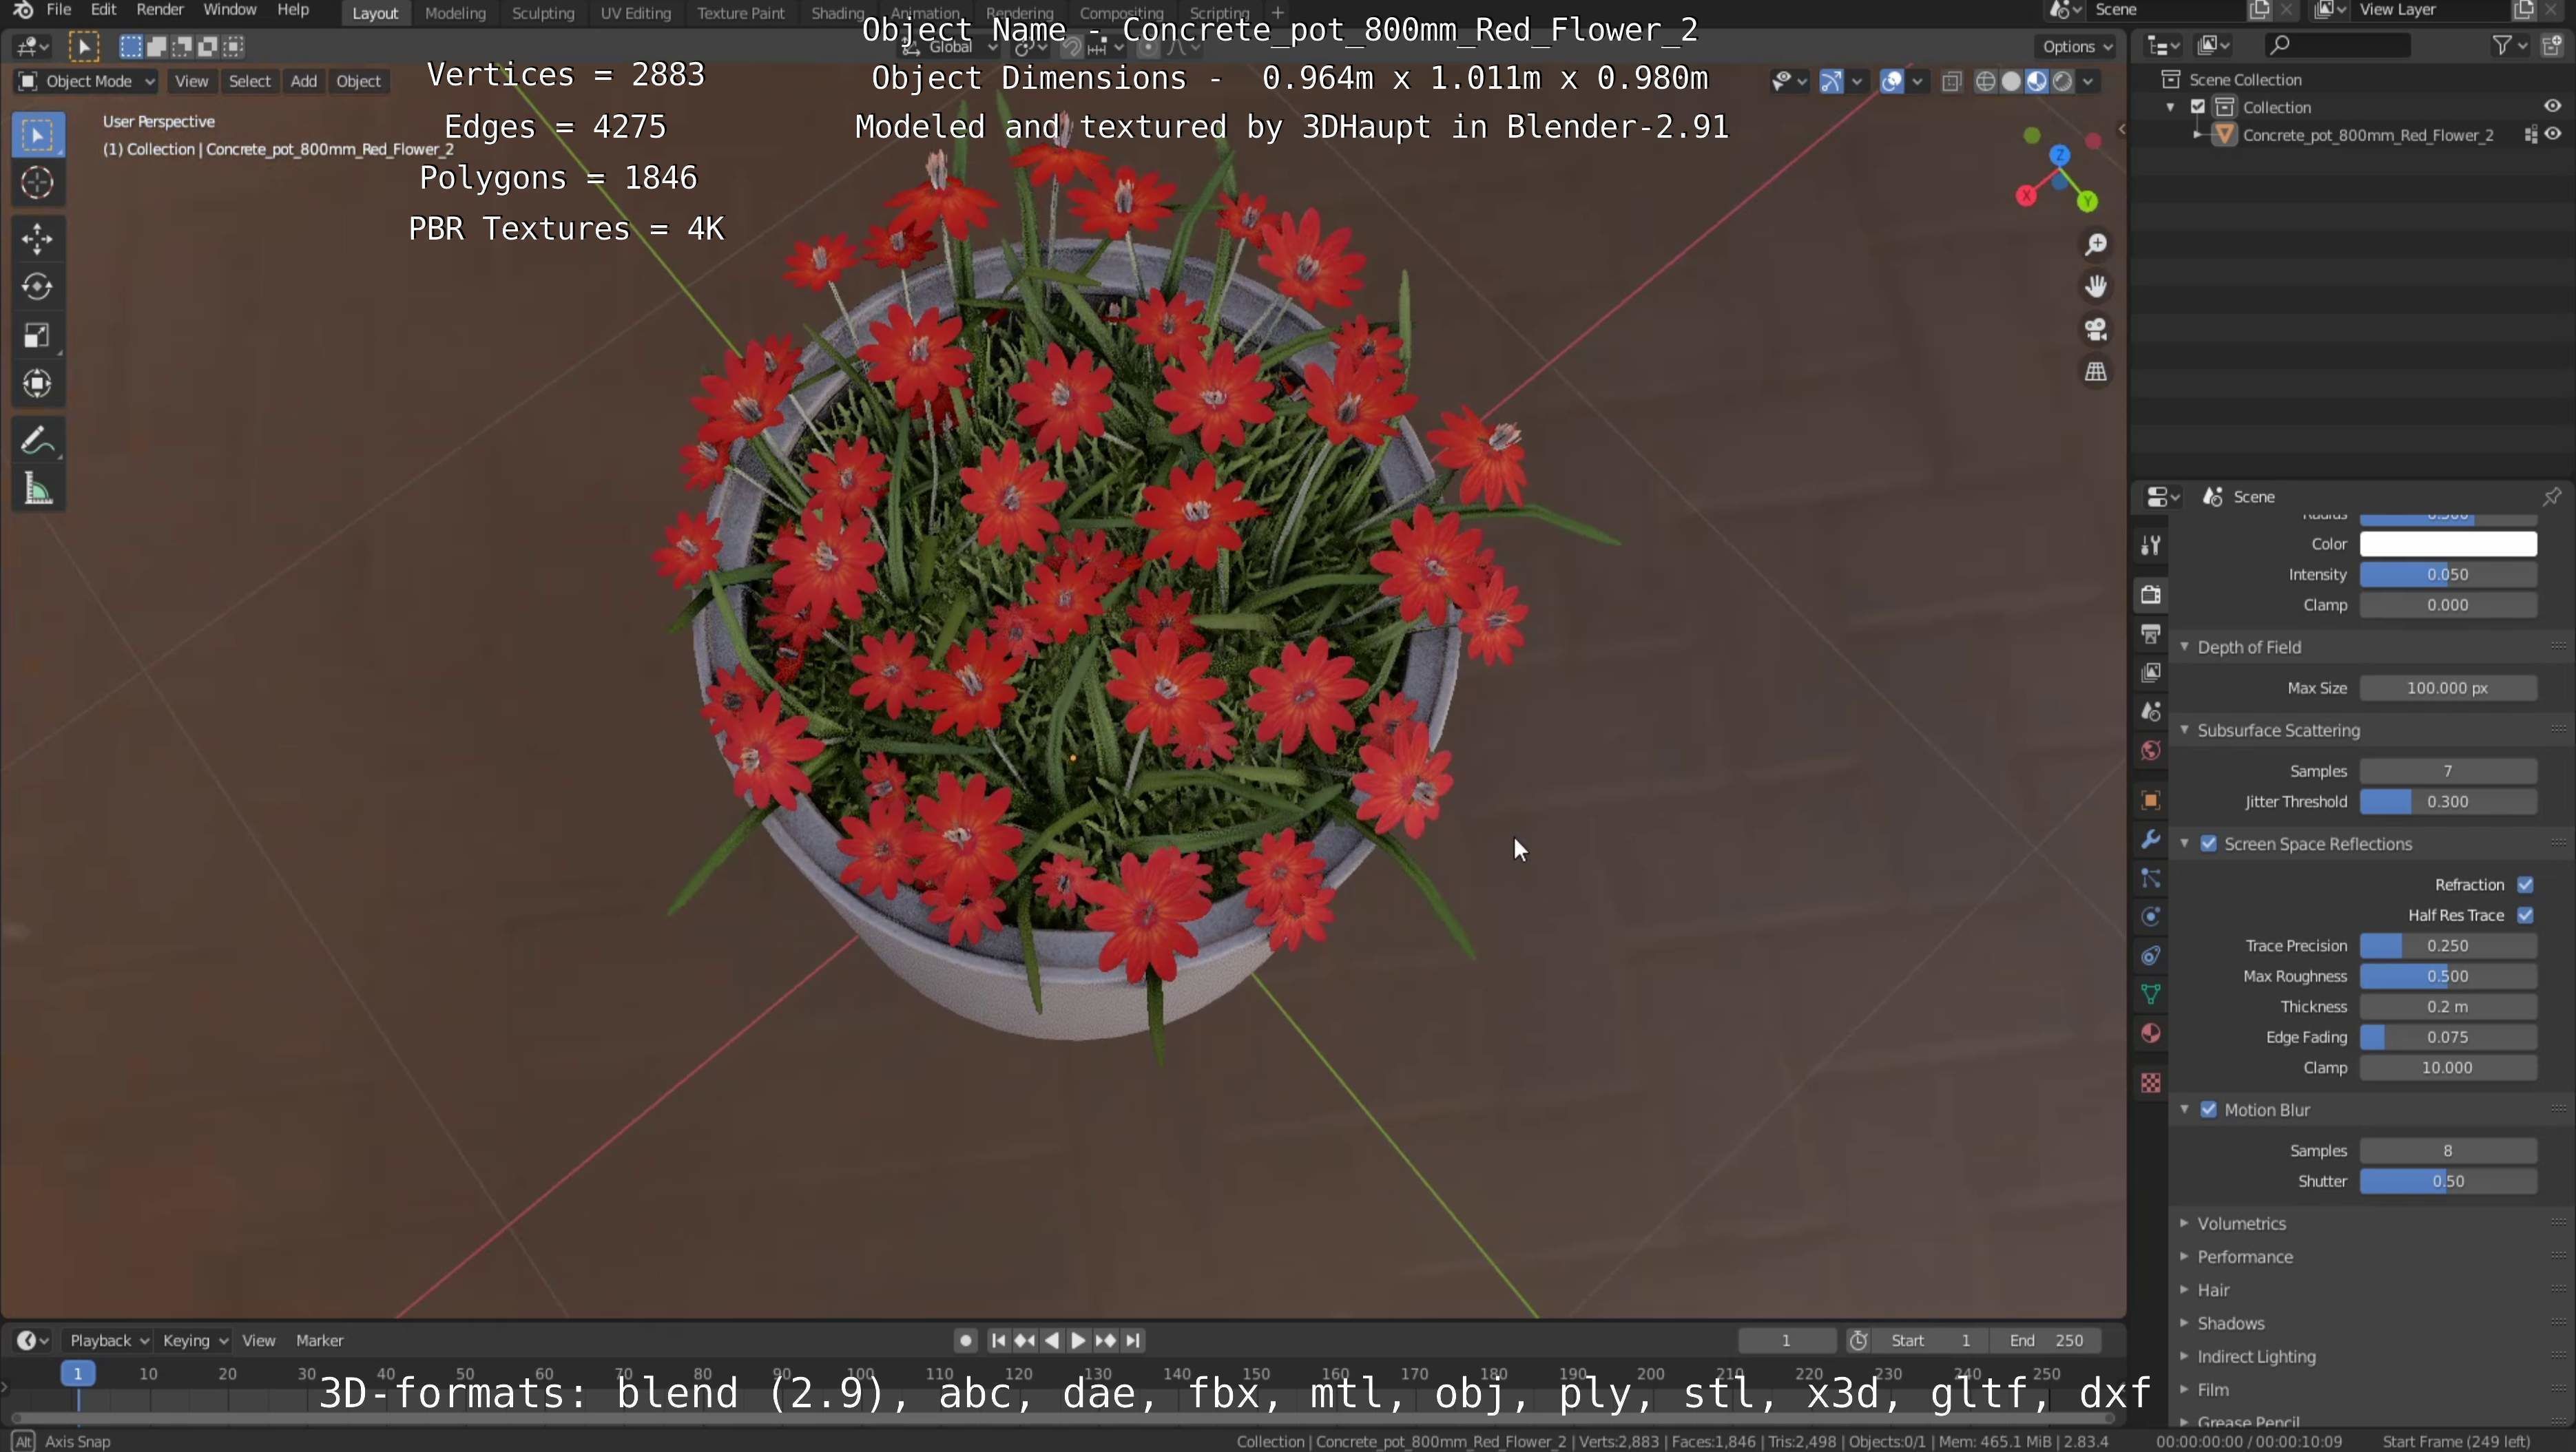Open the Texture properties tab

[x=2151, y=1083]
